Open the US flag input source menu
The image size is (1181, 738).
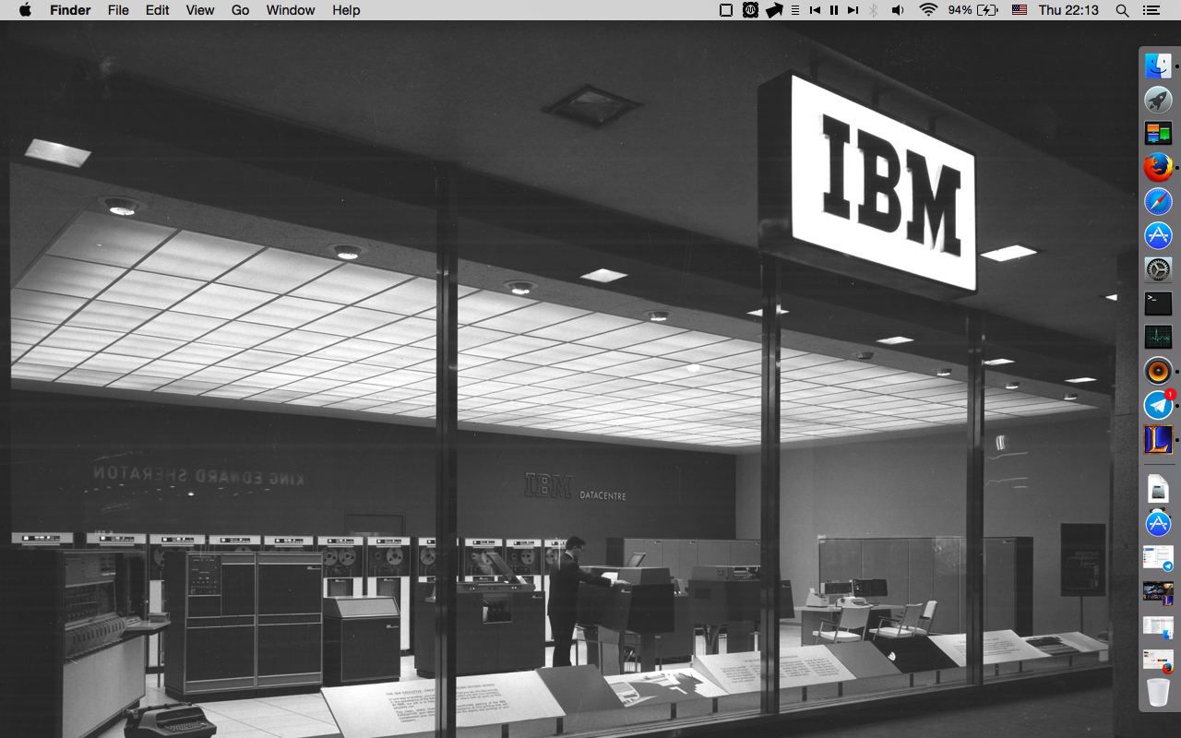(1020, 10)
